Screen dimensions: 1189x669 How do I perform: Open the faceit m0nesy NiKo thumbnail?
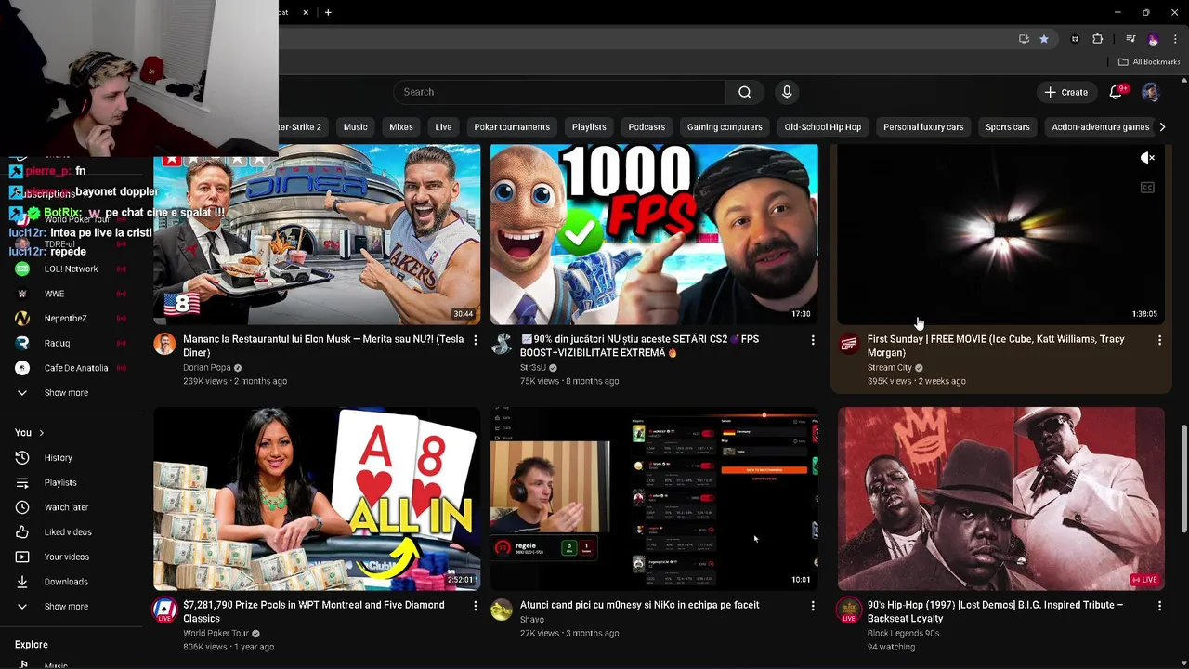pyautogui.click(x=654, y=498)
